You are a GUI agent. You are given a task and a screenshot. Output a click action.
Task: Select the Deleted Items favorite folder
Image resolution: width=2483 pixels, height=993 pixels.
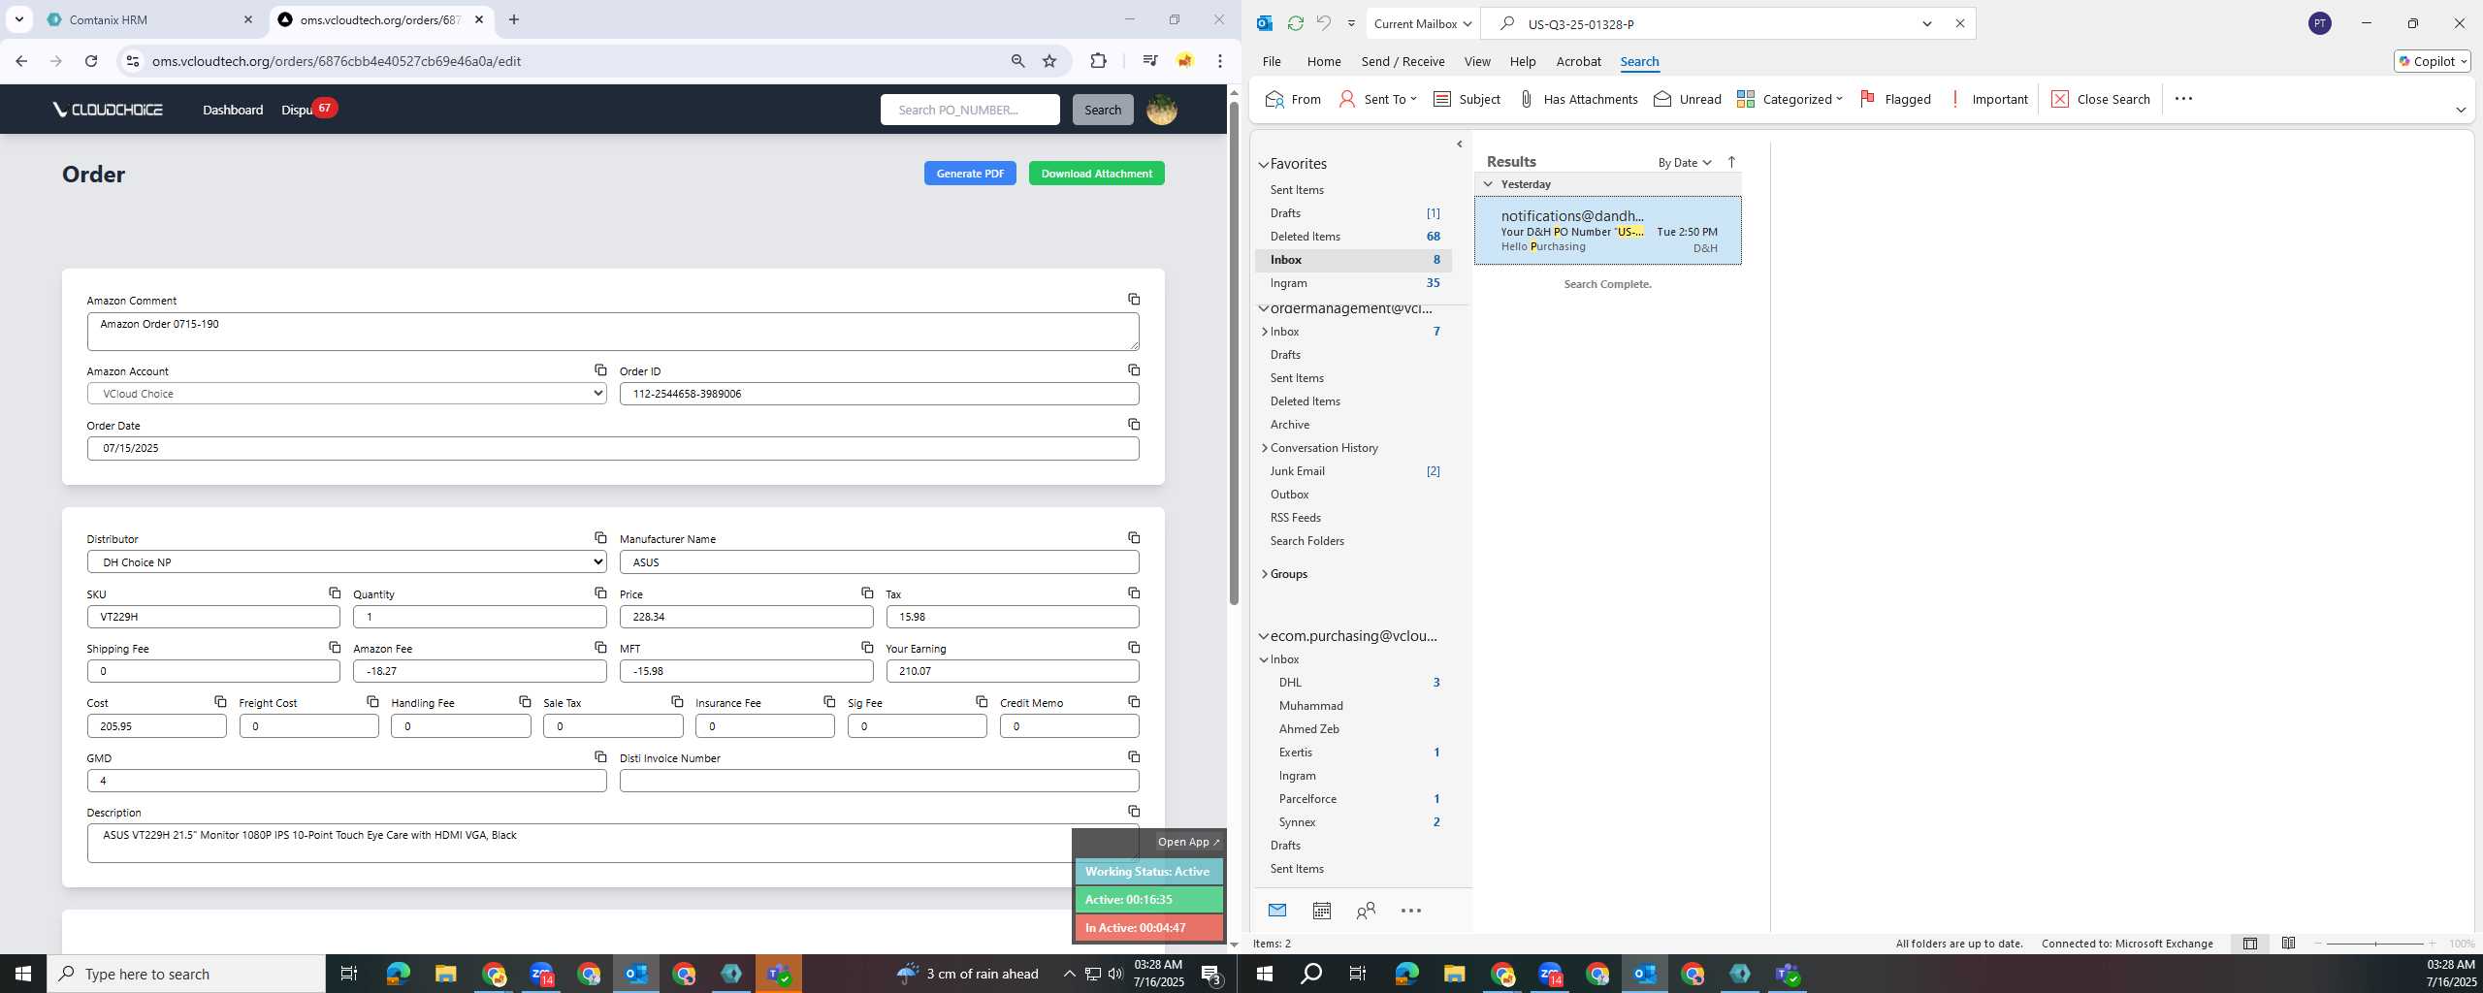click(x=1305, y=237)
